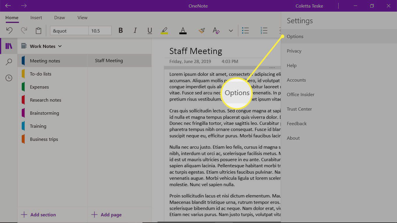Image resolution: width=397 pixels, height=223 pixels.
Task: Switch to the Home tab
Action: [x=12, y=18]
